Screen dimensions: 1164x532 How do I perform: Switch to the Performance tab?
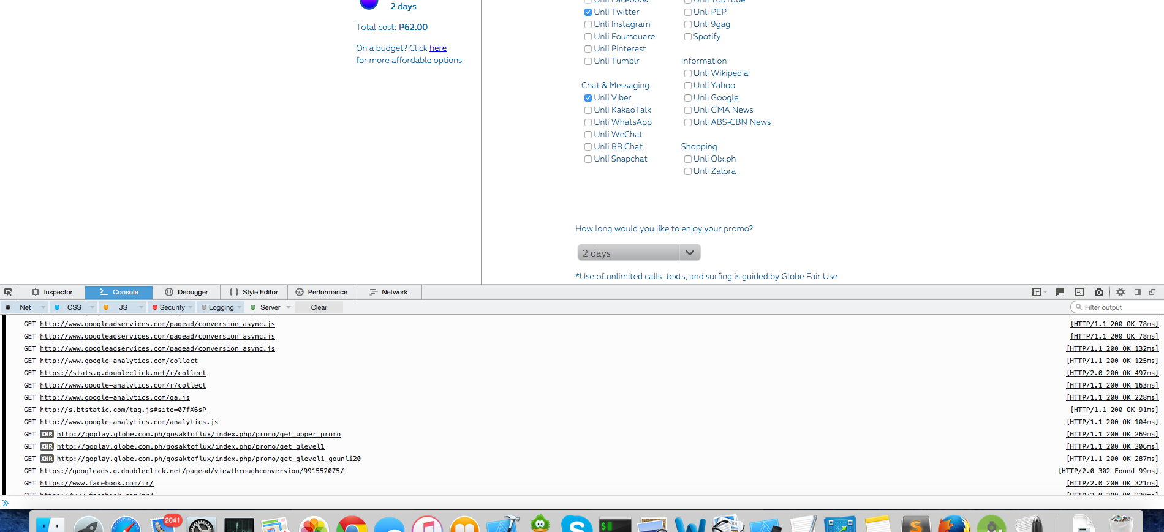(x=321, y=292)
